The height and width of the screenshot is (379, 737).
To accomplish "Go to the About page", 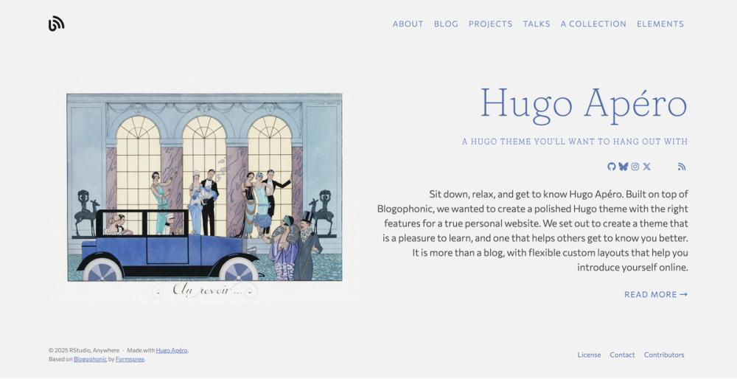I will (408, 24).
